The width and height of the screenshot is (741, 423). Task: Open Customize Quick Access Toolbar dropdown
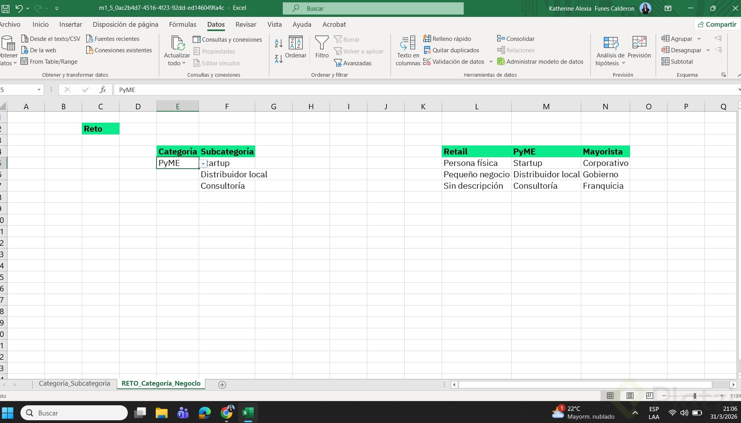(57, 8)
